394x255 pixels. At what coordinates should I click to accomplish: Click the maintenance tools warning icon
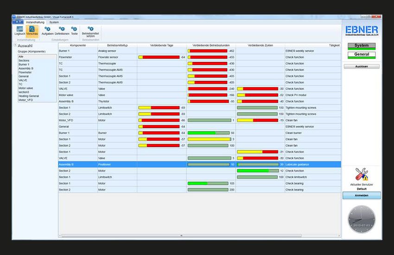click(362, 174)
